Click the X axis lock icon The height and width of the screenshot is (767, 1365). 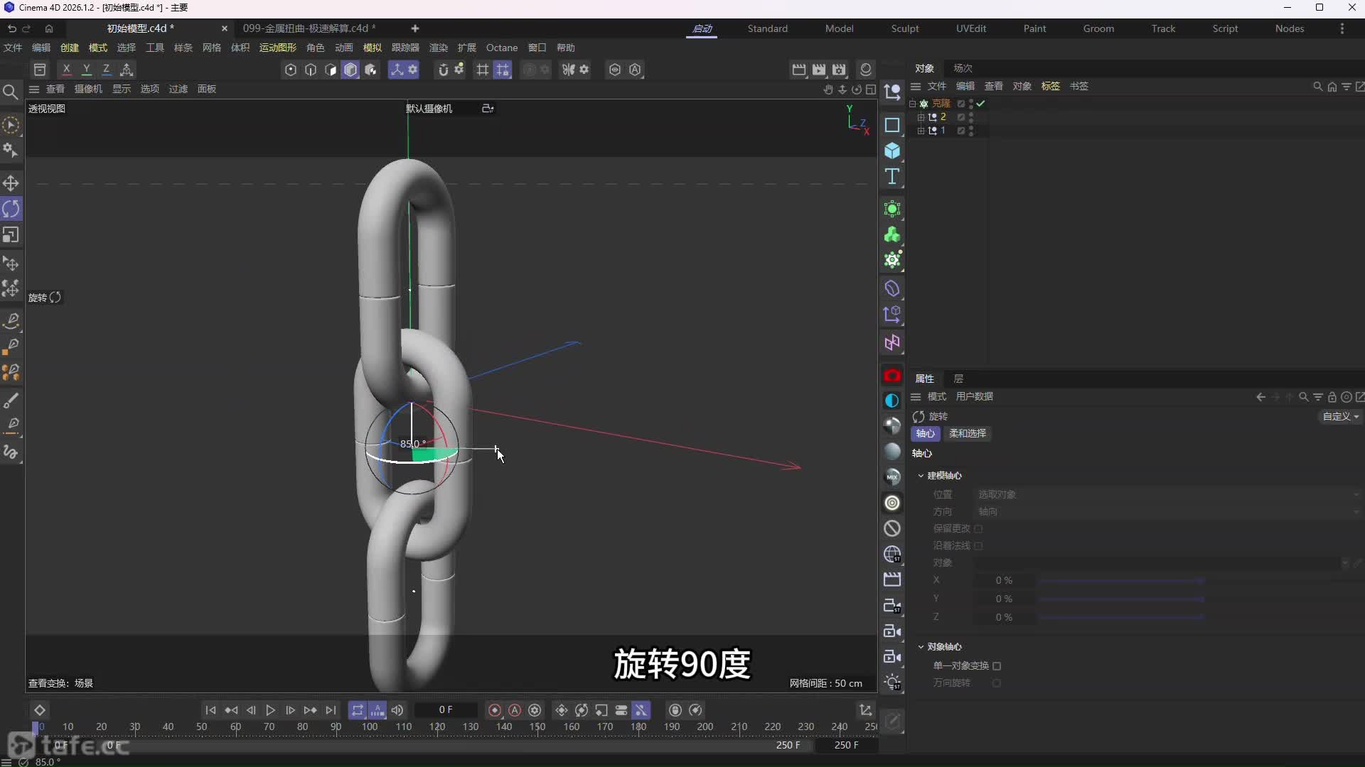coord(66,70)
